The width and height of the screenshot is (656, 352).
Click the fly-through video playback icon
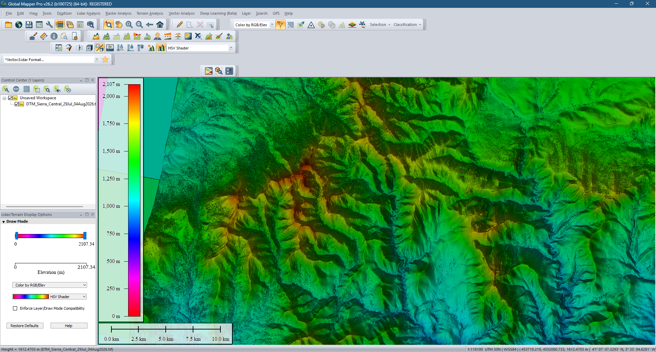(110, 48)
